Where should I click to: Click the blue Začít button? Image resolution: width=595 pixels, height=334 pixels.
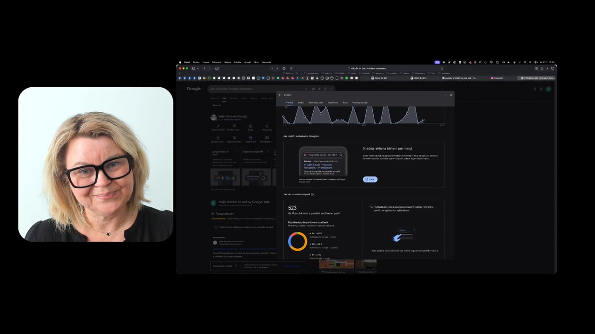point(370,179)
